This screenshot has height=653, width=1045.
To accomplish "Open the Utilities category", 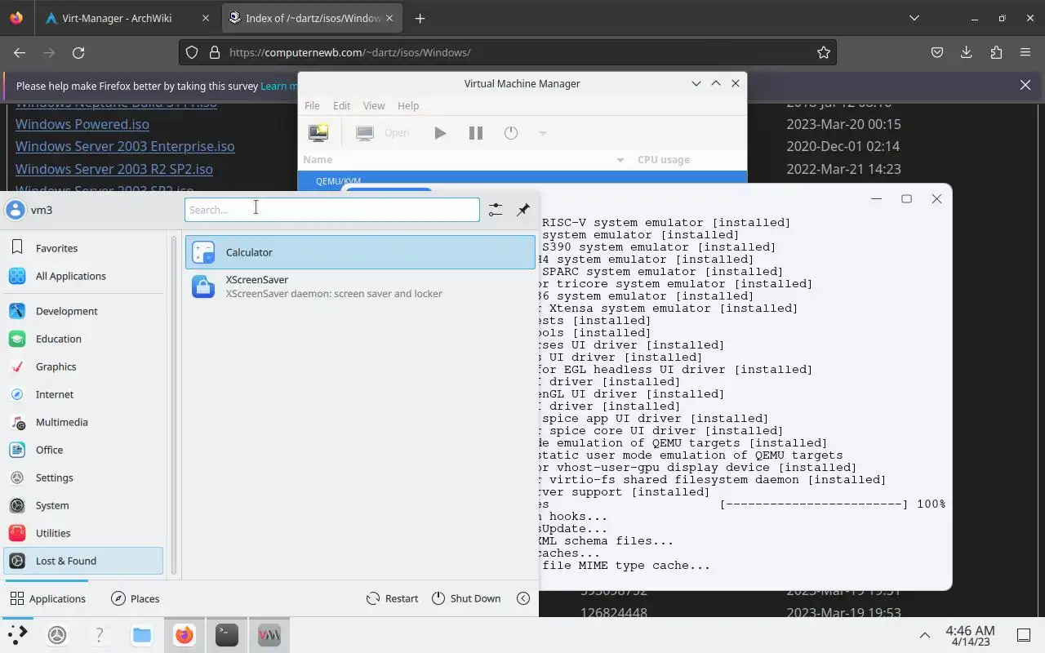I will (83, 533).
